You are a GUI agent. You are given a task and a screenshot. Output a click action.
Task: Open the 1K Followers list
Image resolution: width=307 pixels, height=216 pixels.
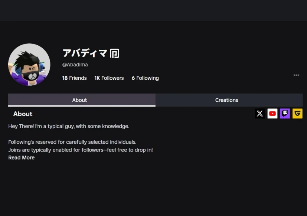click(x=109, y=78)
